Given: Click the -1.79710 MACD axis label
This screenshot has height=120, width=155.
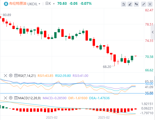Looking at the screenshot, I should click(147, 113).
